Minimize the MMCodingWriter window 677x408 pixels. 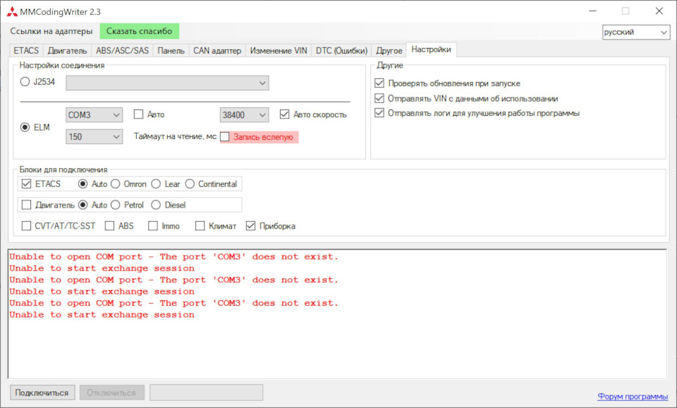point(593,11)
